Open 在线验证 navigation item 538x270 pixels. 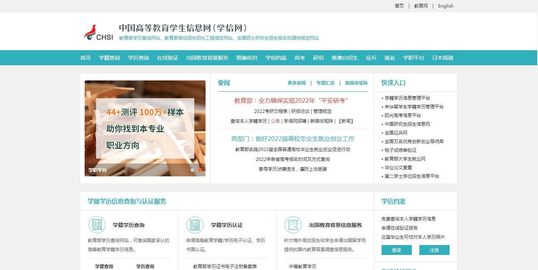coord(167,58)
